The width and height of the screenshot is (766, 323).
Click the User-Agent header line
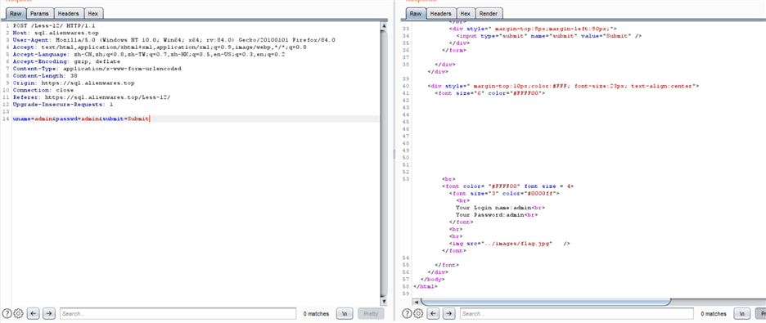[x=174, y=39]
